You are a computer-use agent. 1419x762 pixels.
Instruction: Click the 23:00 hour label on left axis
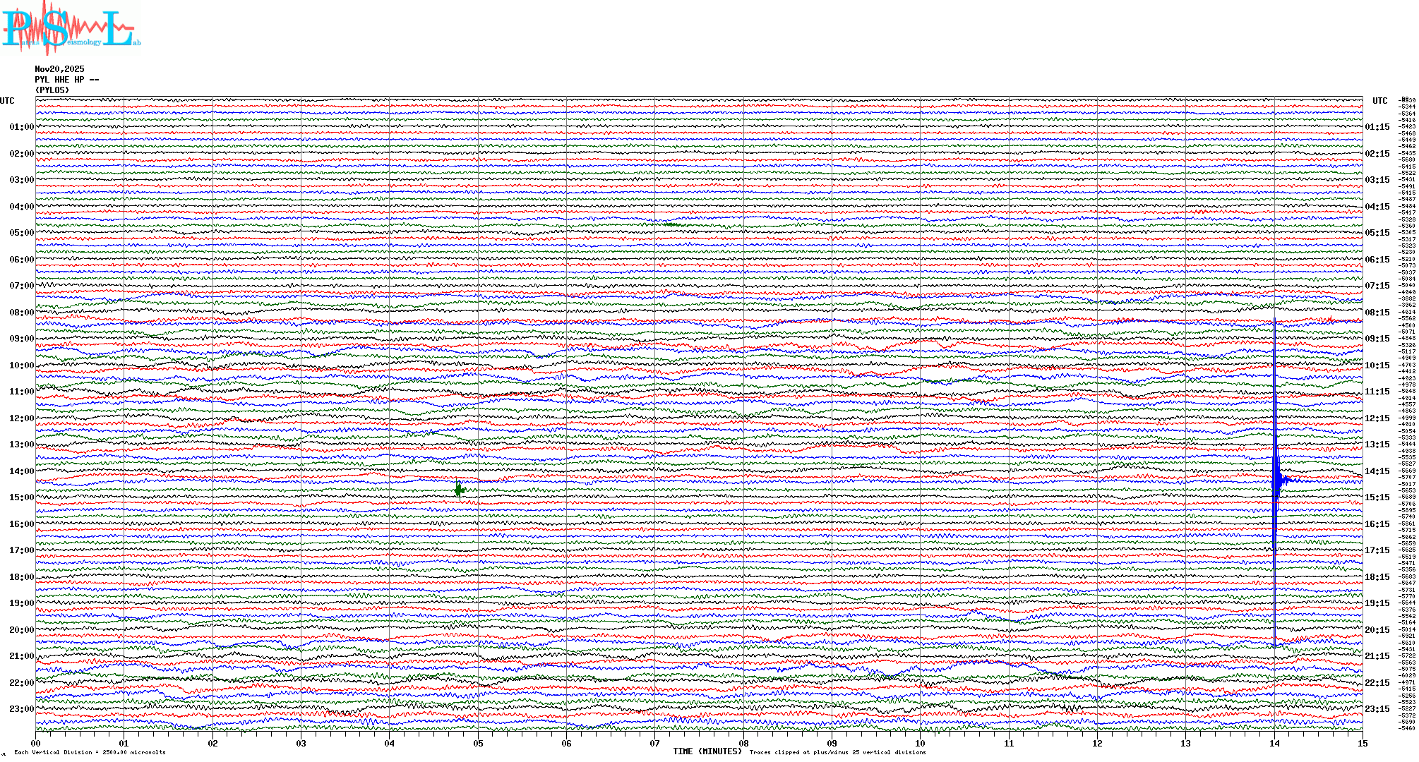coord(21,709)
